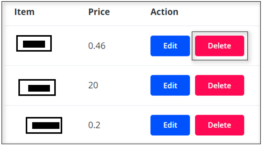Image resolution: width=262 pixels, height=146 pixels.
Task: Delete the item priced 20
Action: (219, 86)
